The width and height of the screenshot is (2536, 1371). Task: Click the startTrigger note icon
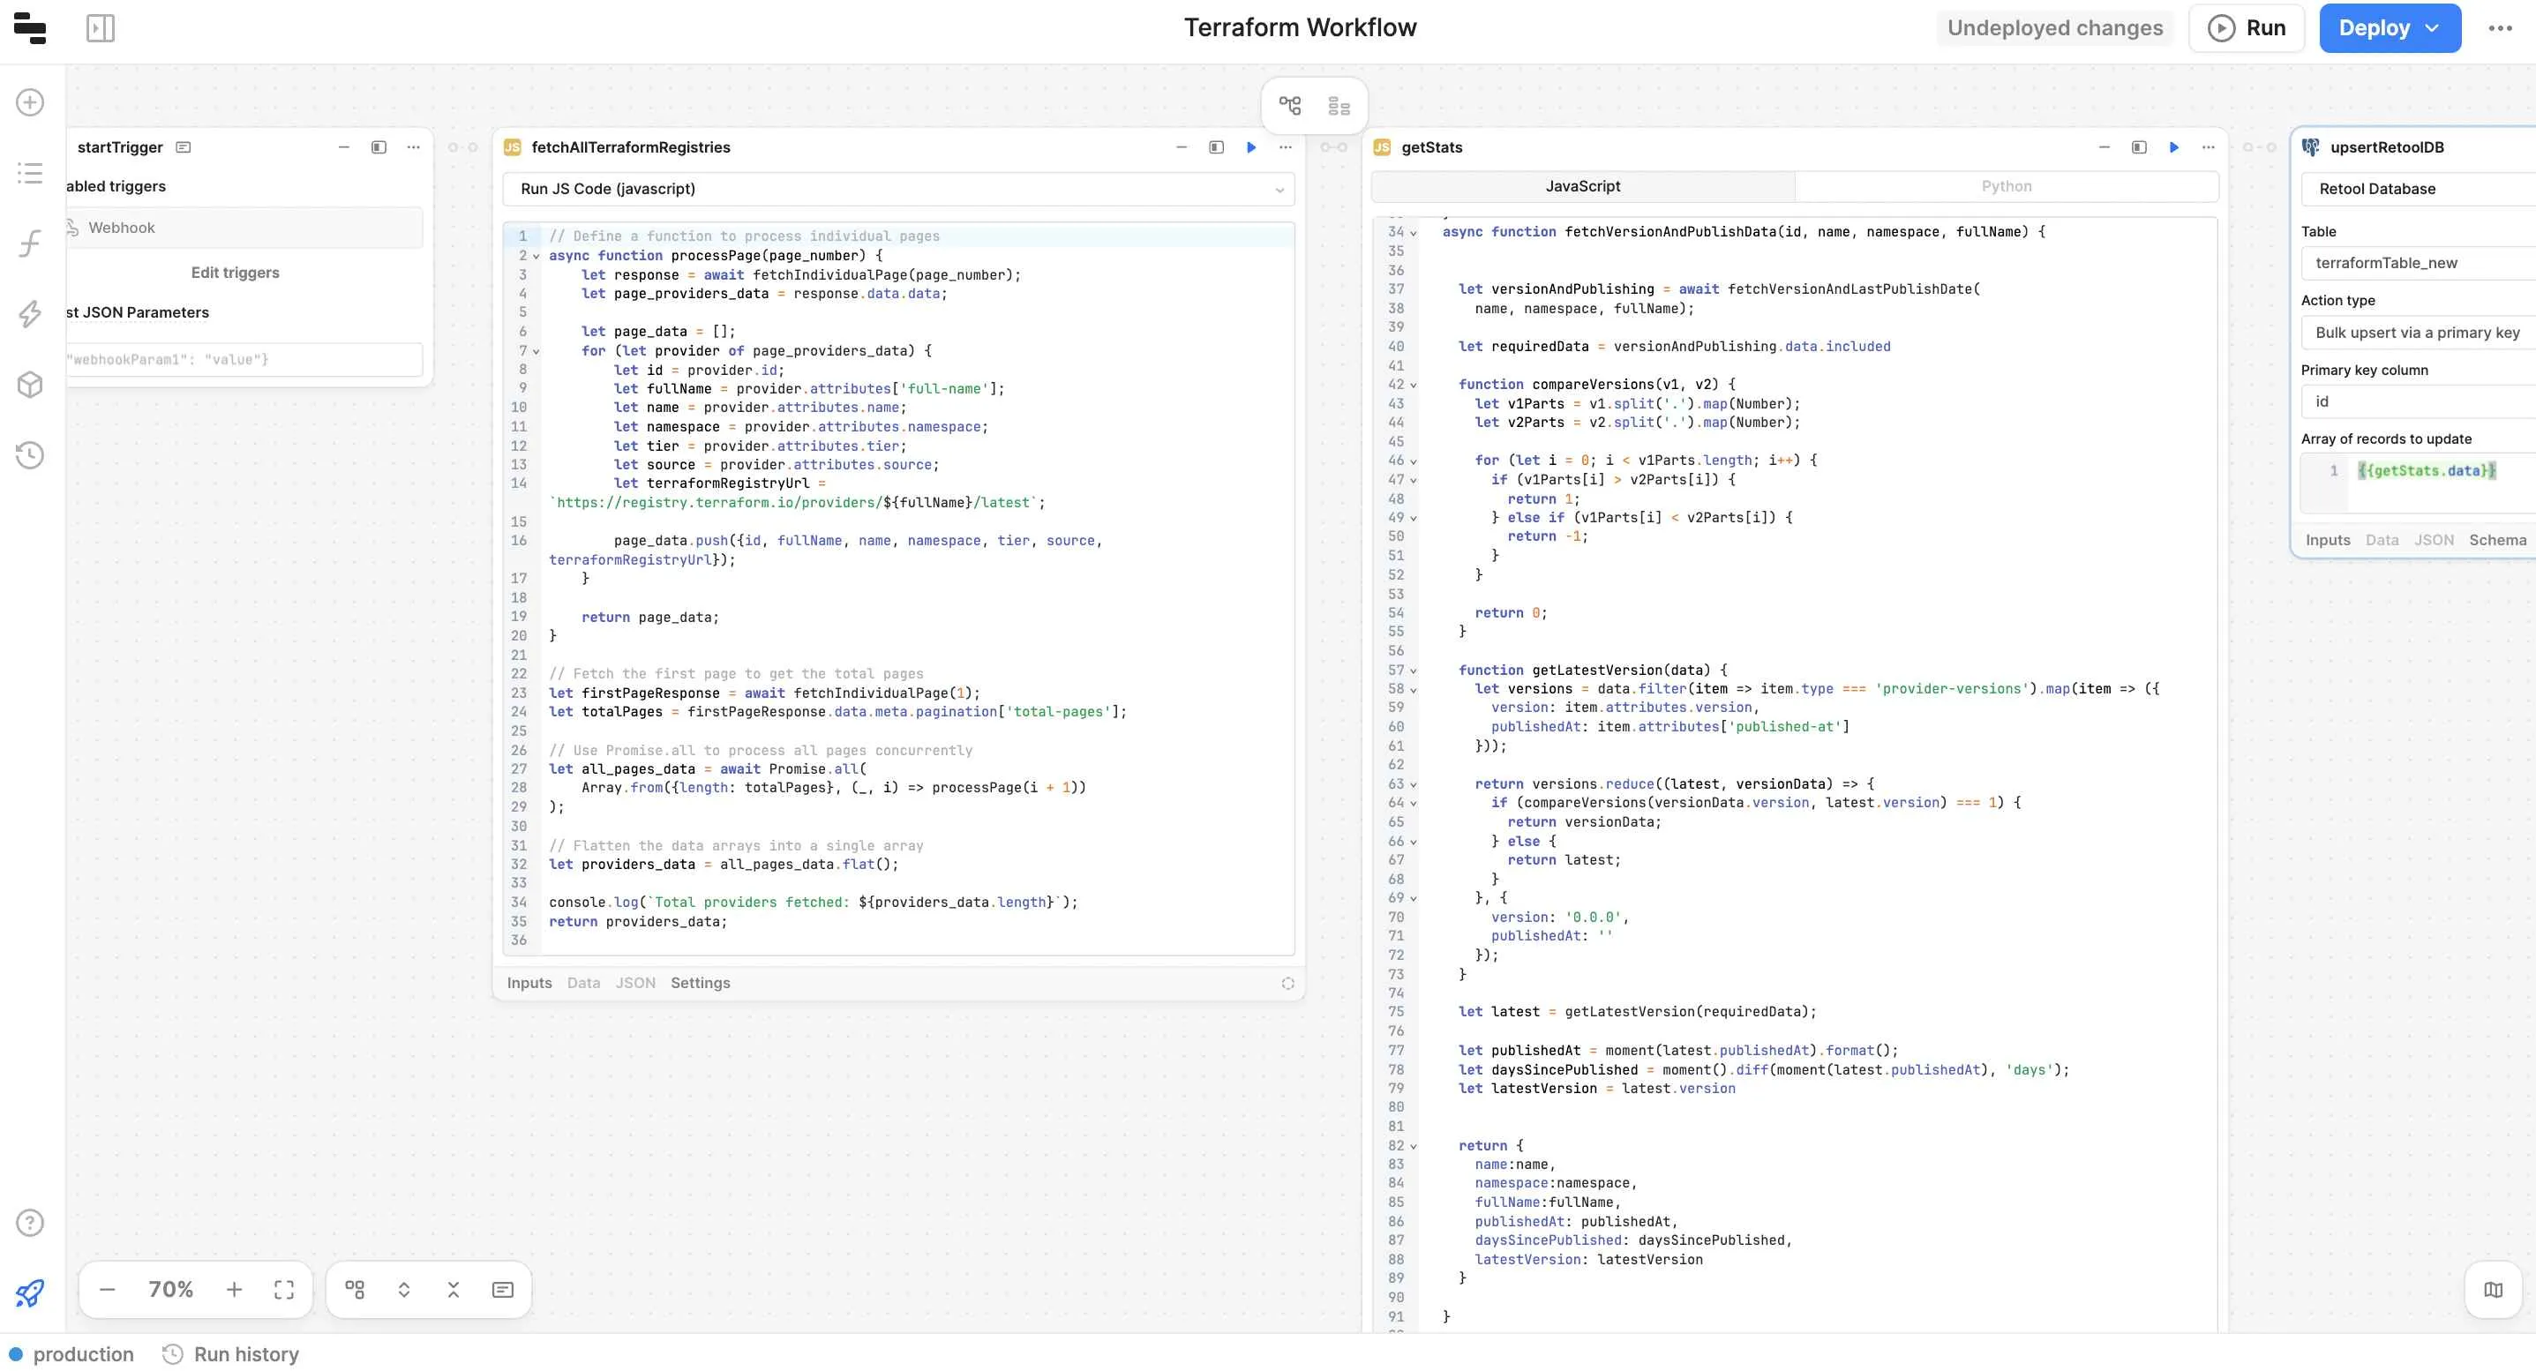click(184, 147)
